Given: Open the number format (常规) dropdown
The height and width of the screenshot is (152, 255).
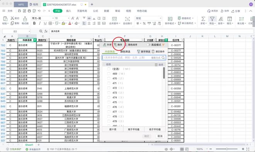Looking at the screenshot, I should (x=161, y=18).
